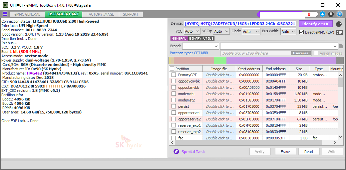Click the Special Task lightning icon
Image resolution: width=346 pixels, height=170 pixels.
click(x=176, y=152)
